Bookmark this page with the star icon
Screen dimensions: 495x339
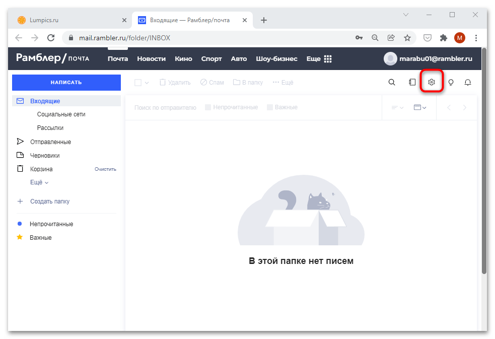click(x=407, y=38)
